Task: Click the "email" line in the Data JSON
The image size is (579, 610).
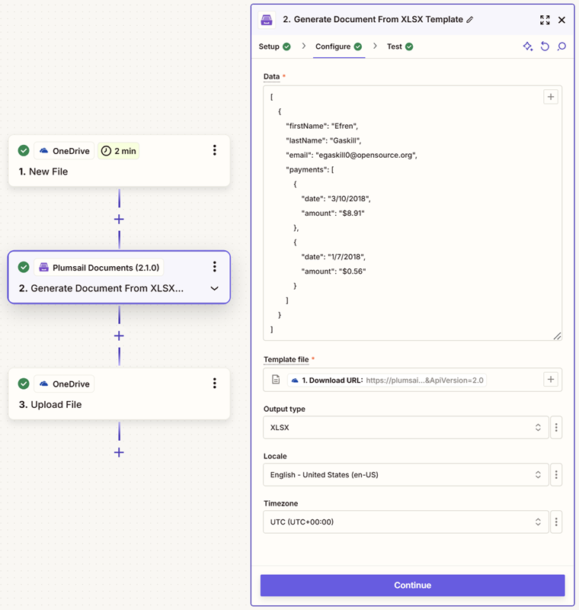Action: point(352,156)
